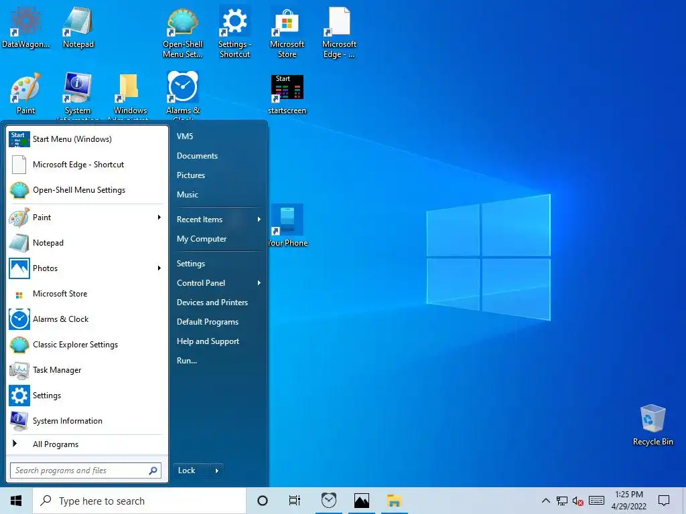
Task: Launch Microsoft Store from start menu
Action: (86, 294)
